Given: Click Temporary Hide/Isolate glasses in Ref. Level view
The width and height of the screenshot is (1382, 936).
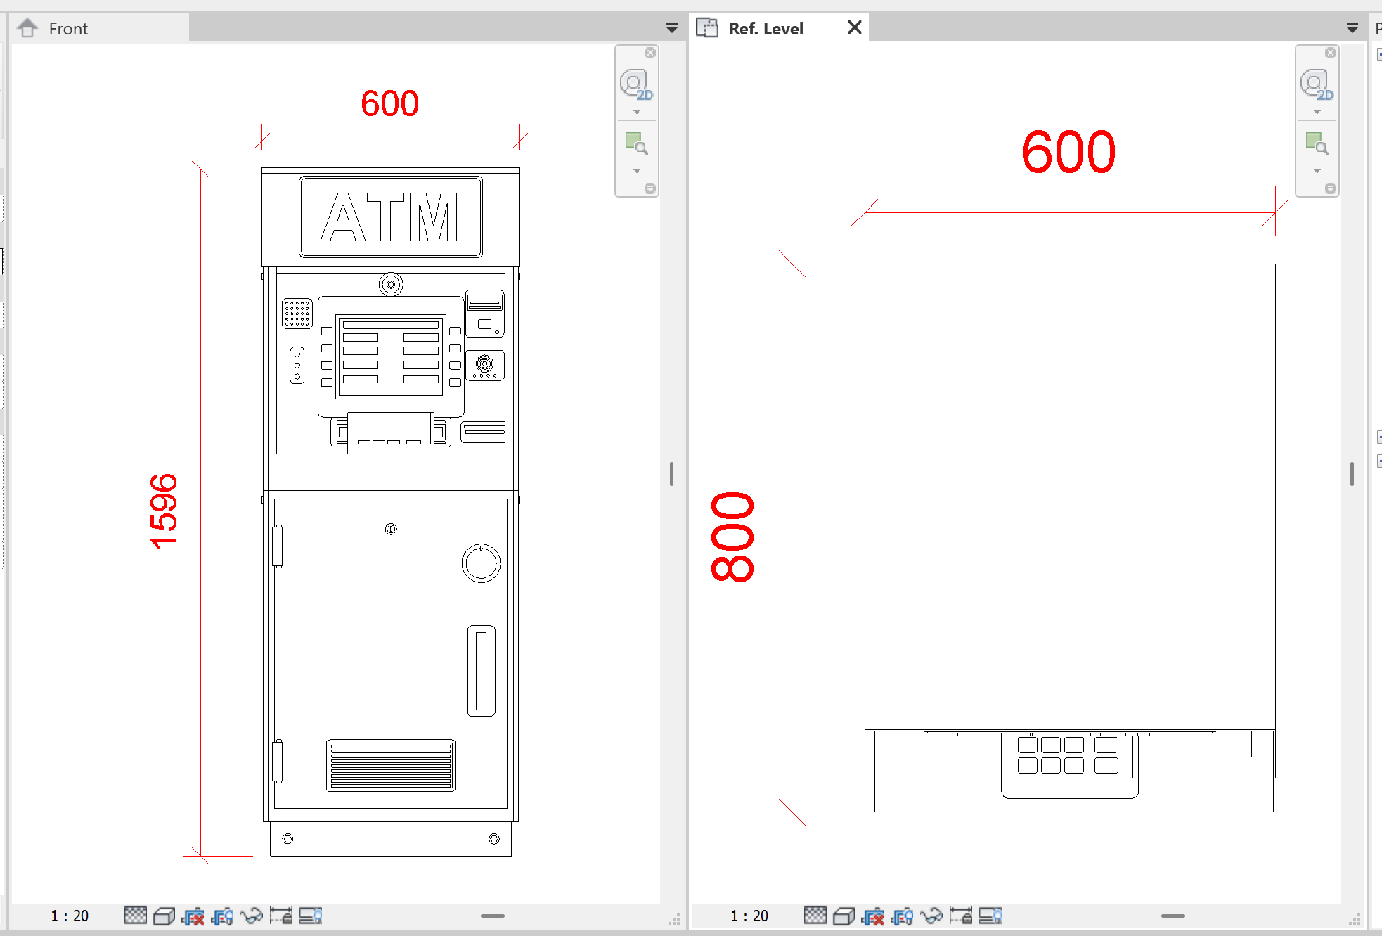Looking at the screenshot, I should [x=931, y=916].
